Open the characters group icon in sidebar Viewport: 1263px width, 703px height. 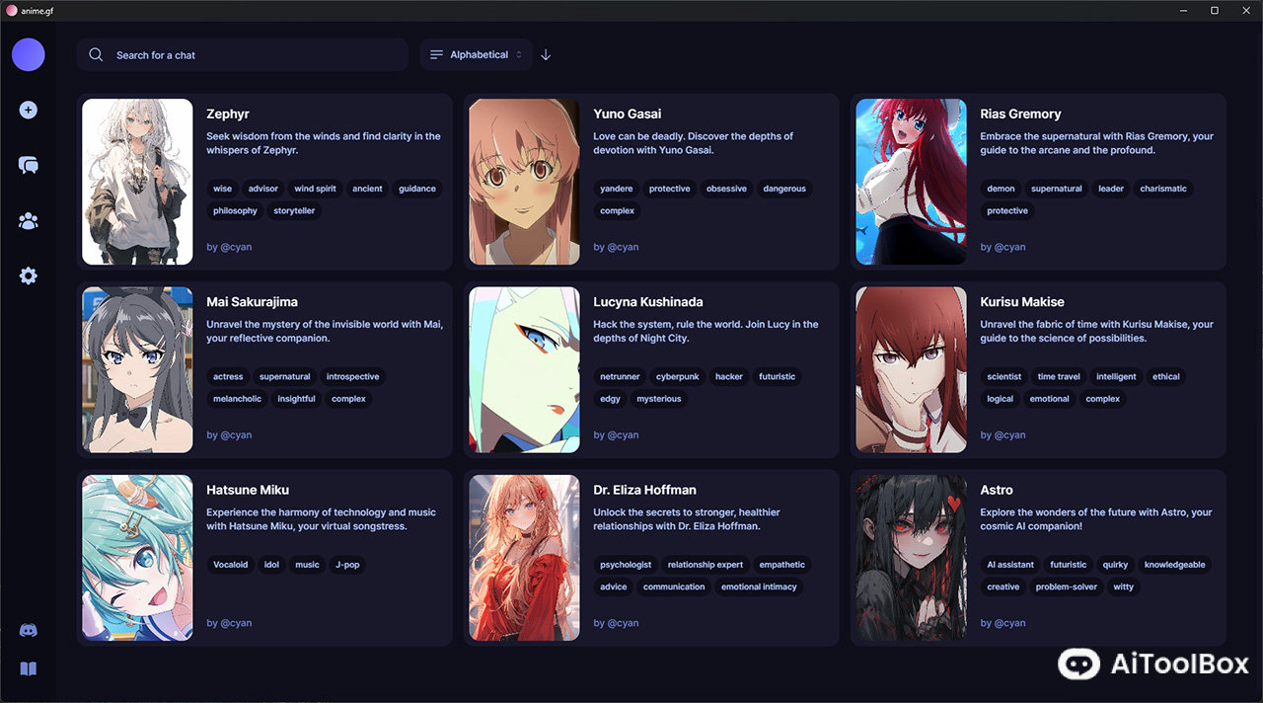pos(29,221)
